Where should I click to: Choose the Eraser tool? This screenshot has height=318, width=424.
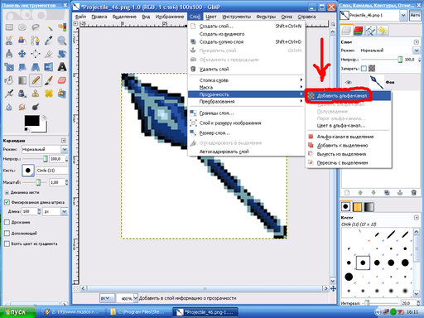(x=62, y=80)
